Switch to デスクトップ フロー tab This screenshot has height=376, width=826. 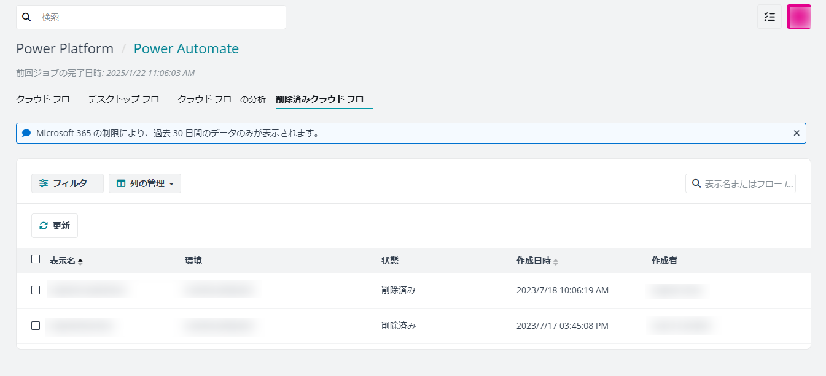pyautogui.click(x=128, y=99)
